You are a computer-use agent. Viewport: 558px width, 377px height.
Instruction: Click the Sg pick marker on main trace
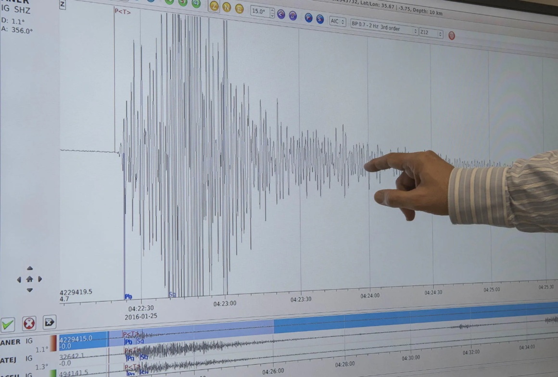click(x=172, y=294)
